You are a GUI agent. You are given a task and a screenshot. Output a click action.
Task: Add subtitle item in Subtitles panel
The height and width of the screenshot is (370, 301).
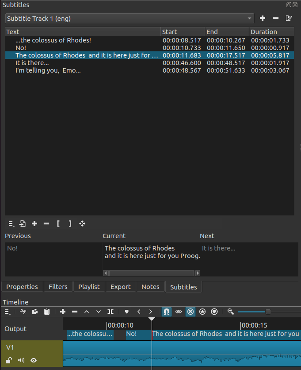coord(34,224)
